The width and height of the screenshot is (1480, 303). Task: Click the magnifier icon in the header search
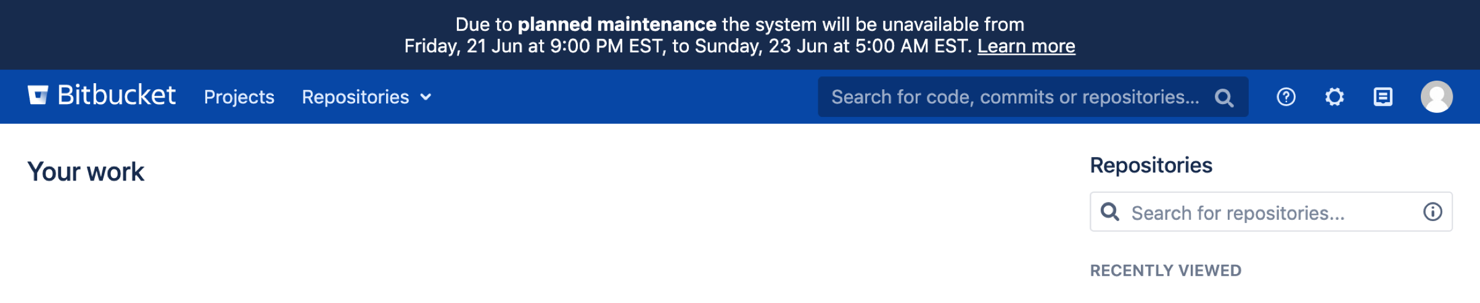pos(1223,97)
